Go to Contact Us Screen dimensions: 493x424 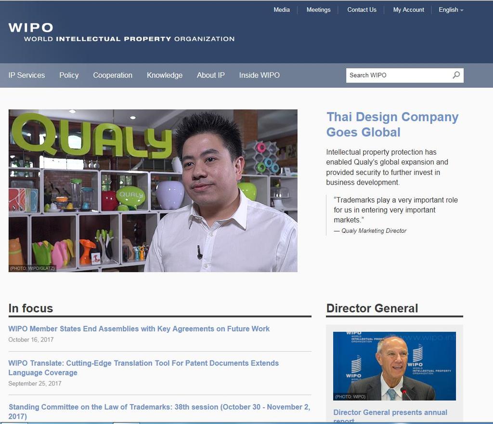(x=362, y=10)
